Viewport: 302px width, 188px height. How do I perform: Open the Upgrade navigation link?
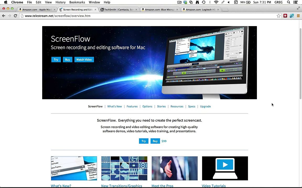tap(205, 106)
